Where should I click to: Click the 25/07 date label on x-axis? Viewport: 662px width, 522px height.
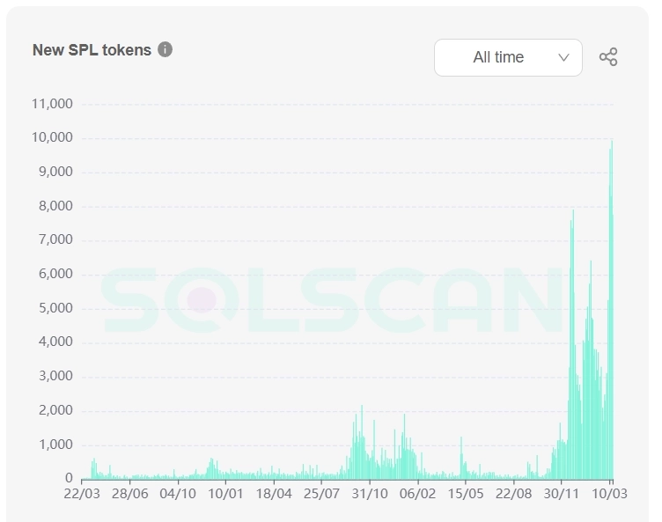click(x=322, y=493)
